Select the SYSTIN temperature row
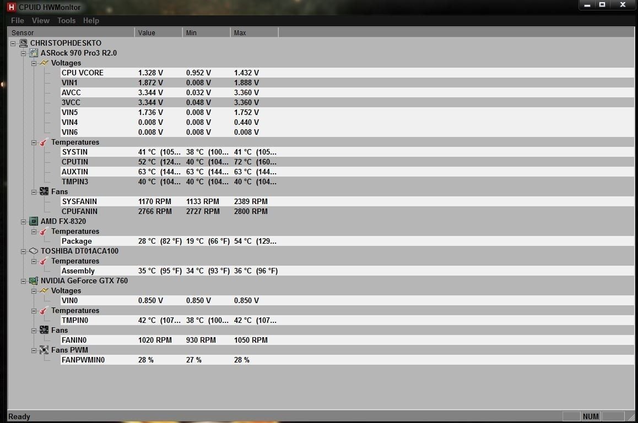 click(347, 152)
